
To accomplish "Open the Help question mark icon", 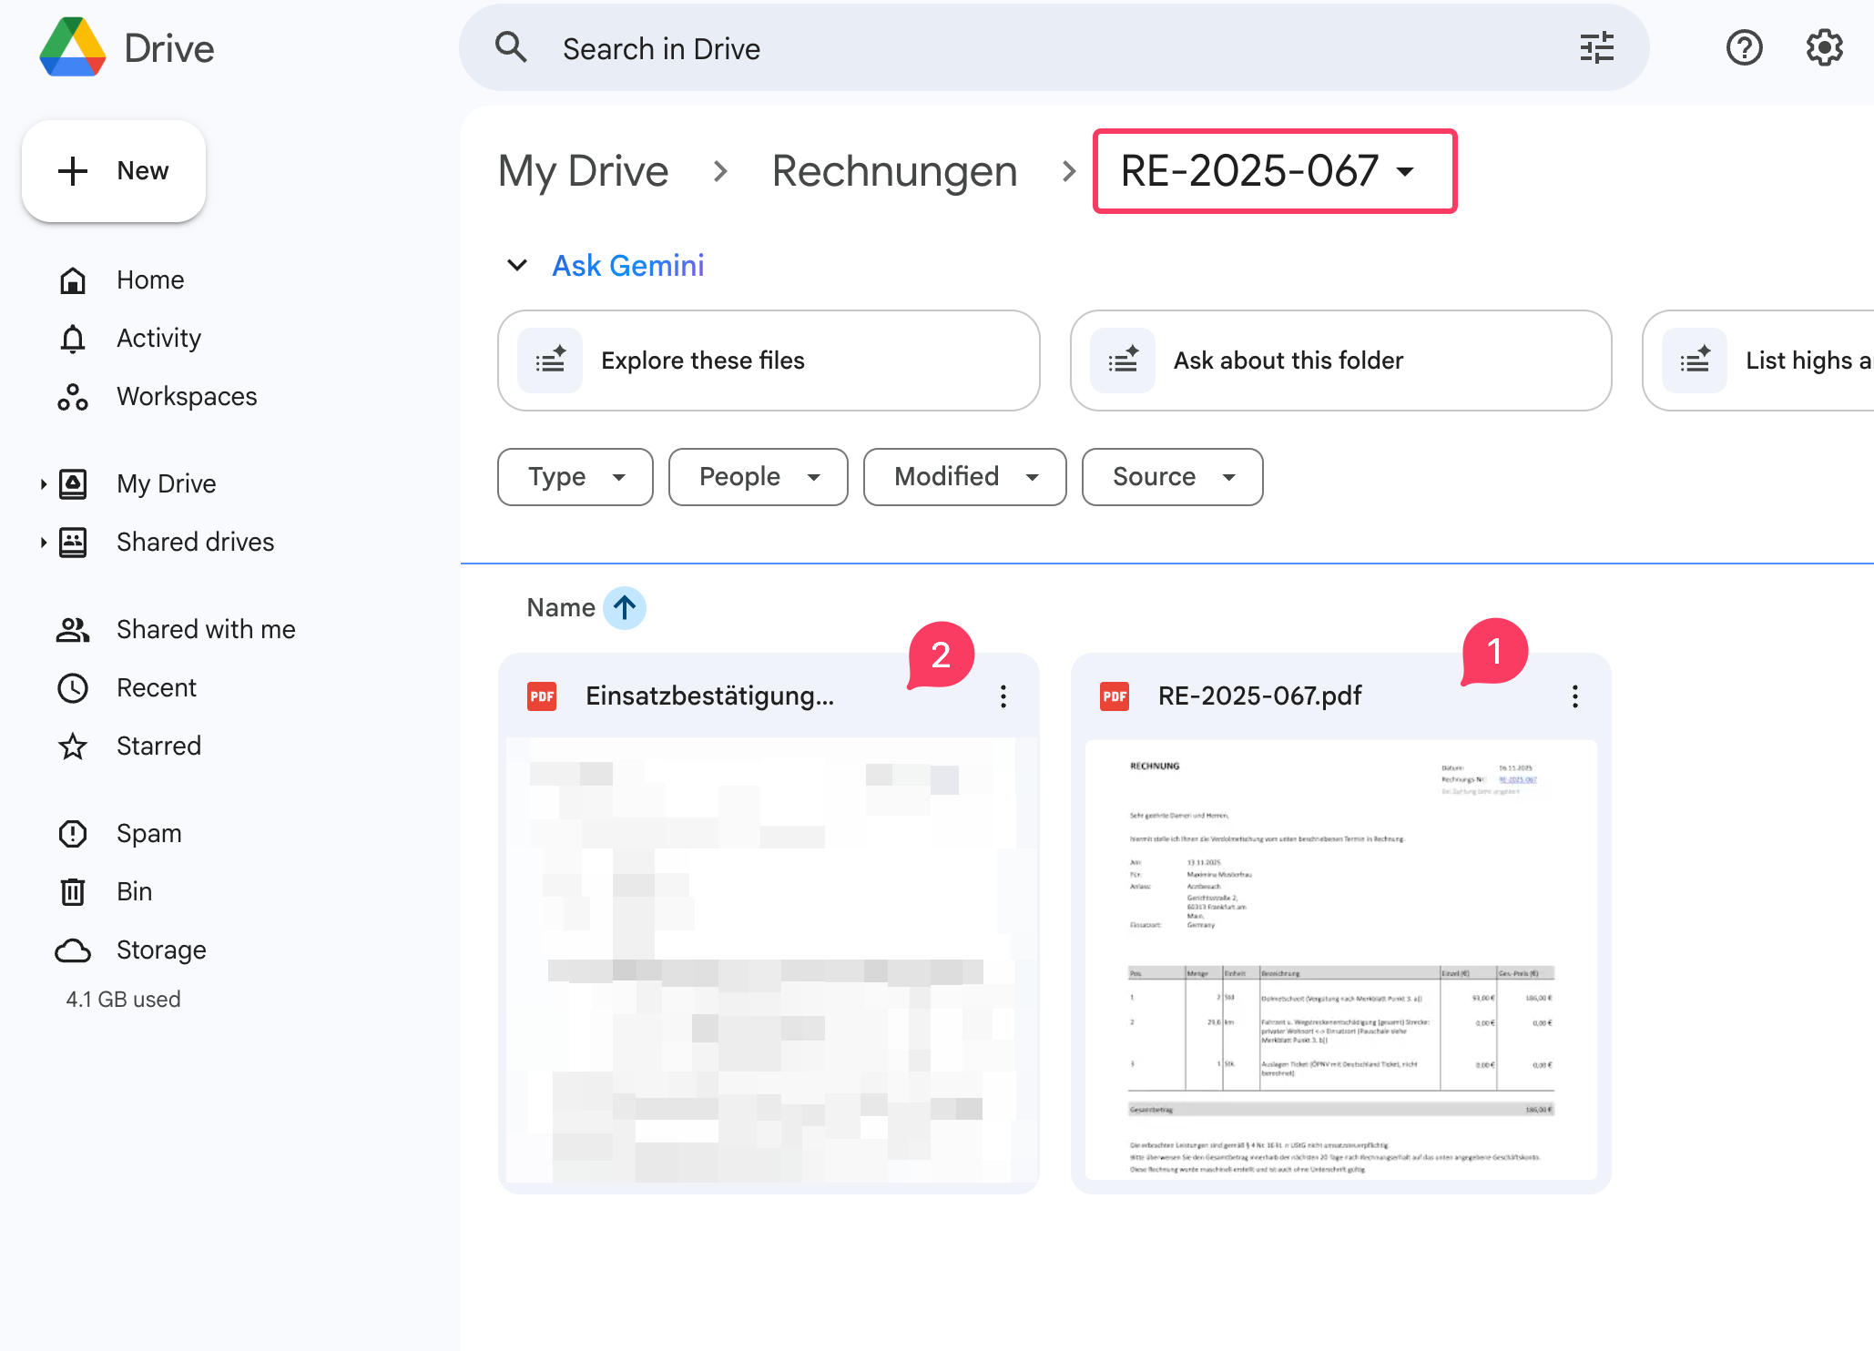I will [1744, 47].
